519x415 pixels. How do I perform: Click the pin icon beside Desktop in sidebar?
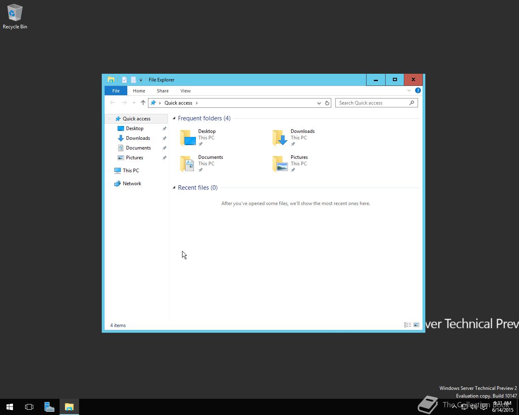coord(164,128)
